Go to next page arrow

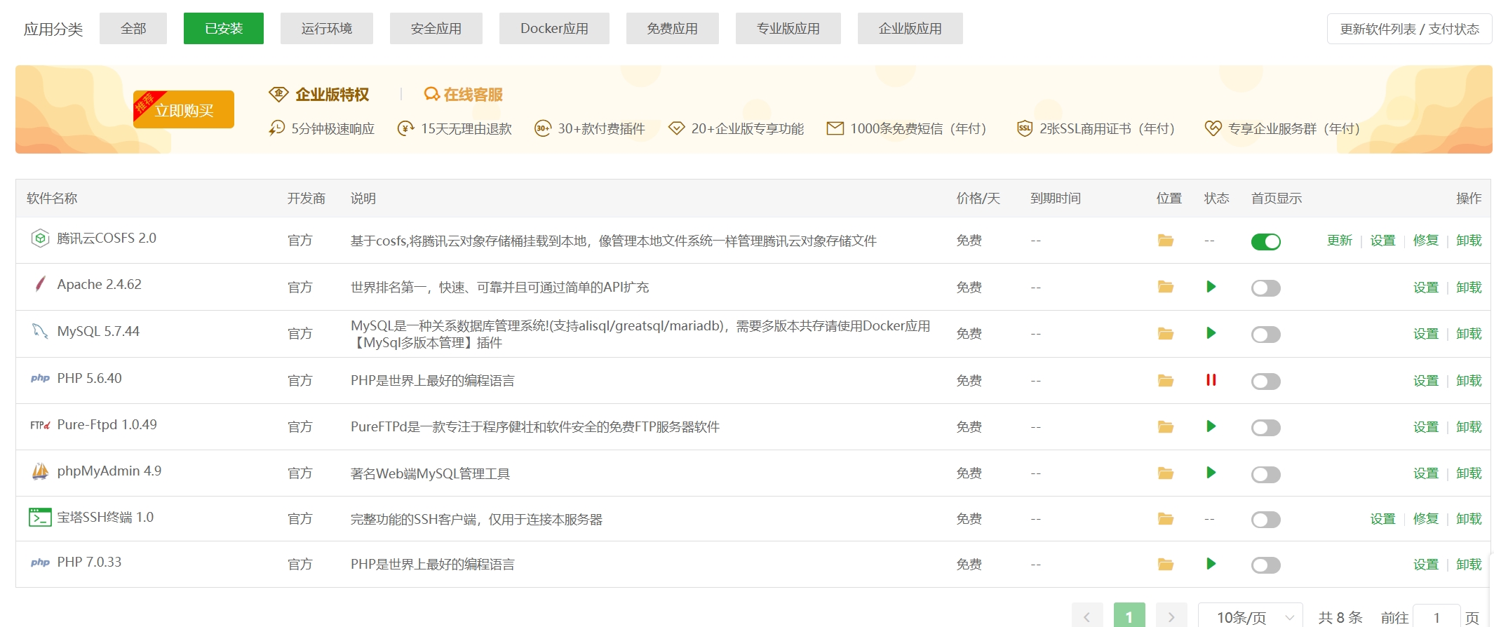(x=1171, y=617)
